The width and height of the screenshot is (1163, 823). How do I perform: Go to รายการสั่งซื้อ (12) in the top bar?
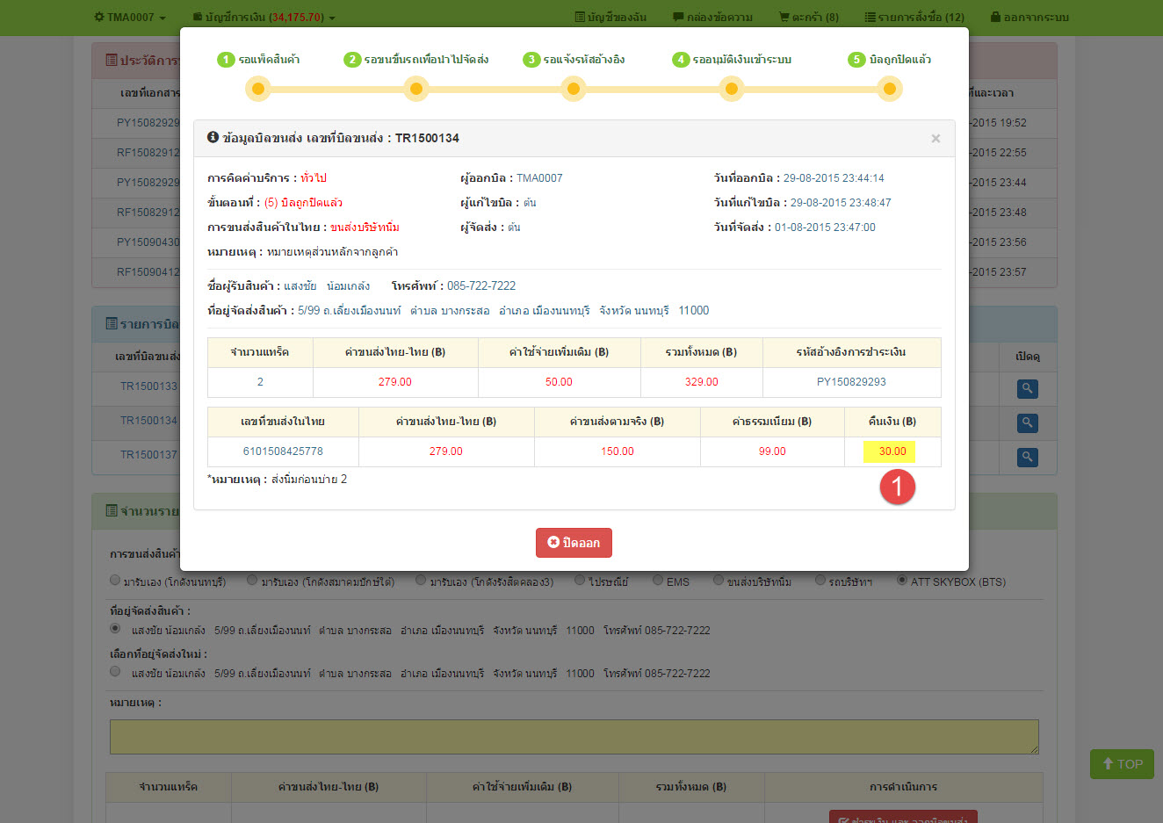[x=914, y=17]
